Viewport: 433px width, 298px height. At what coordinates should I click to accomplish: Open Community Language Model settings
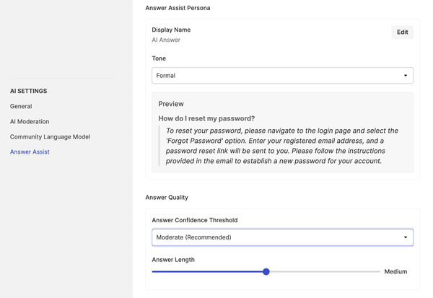coord(50,136)
